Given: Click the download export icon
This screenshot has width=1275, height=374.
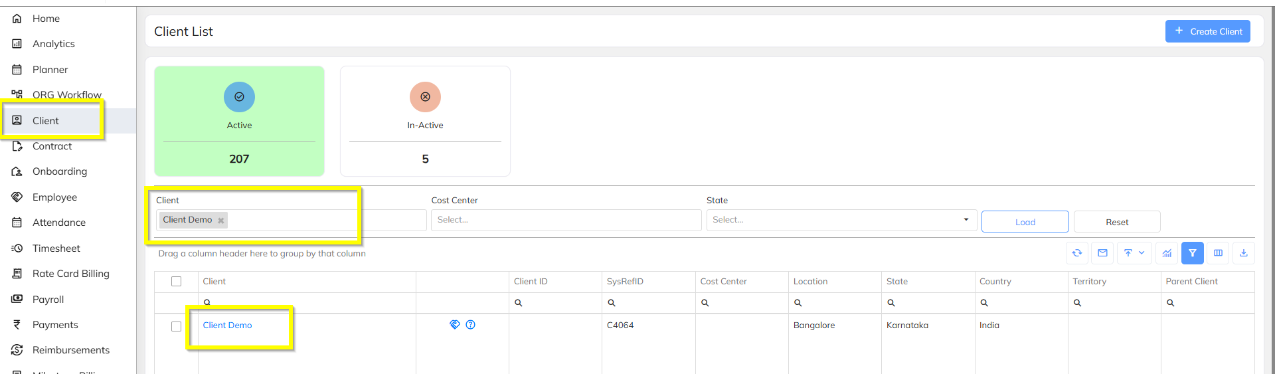Looking at the screenshot, I should point(1244,253).
